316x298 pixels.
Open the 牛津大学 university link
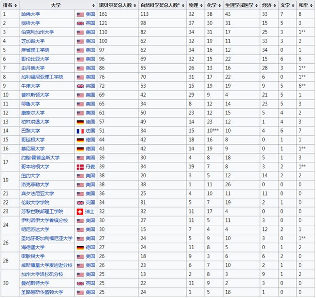pos(31,86)
